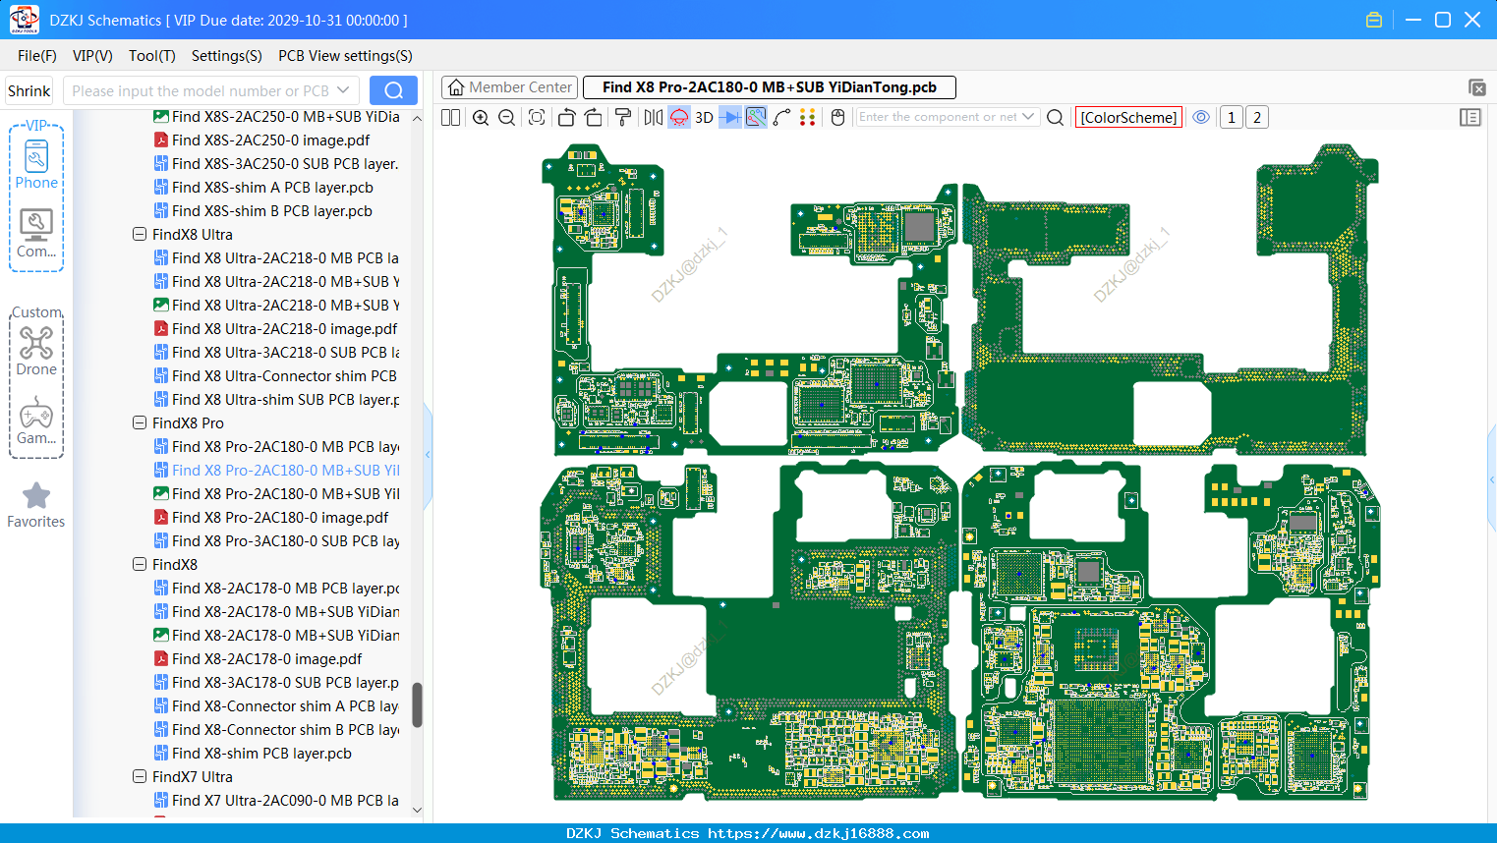This screenshot has width=1497, height=843.
Task: Switch to layer 1
Action: [1232, 117]
